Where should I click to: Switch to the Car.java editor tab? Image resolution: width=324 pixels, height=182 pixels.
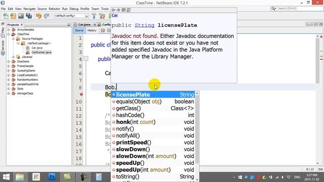click(x=85, y=25)
